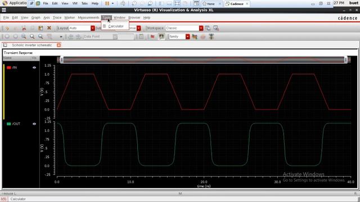360x202 pixels.
Task: Open dropdown arrow next to VM pause
Action: (112, 3)
